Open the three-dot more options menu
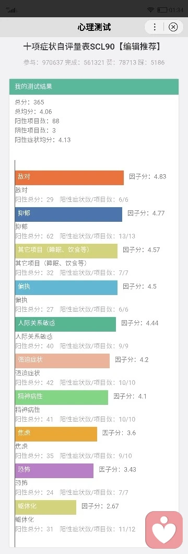Image resolution: width=188 pixels, height=554 pixels. [x=155, y=27]
